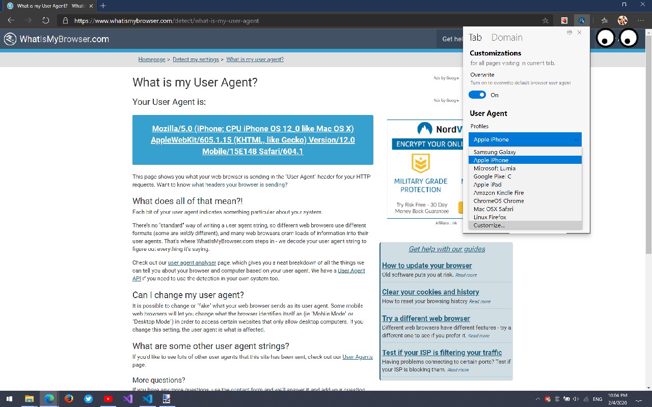This screenshot has height=407, width=652.
Task: Open Clear your cookies and history guide
Action: click(430, 292)
